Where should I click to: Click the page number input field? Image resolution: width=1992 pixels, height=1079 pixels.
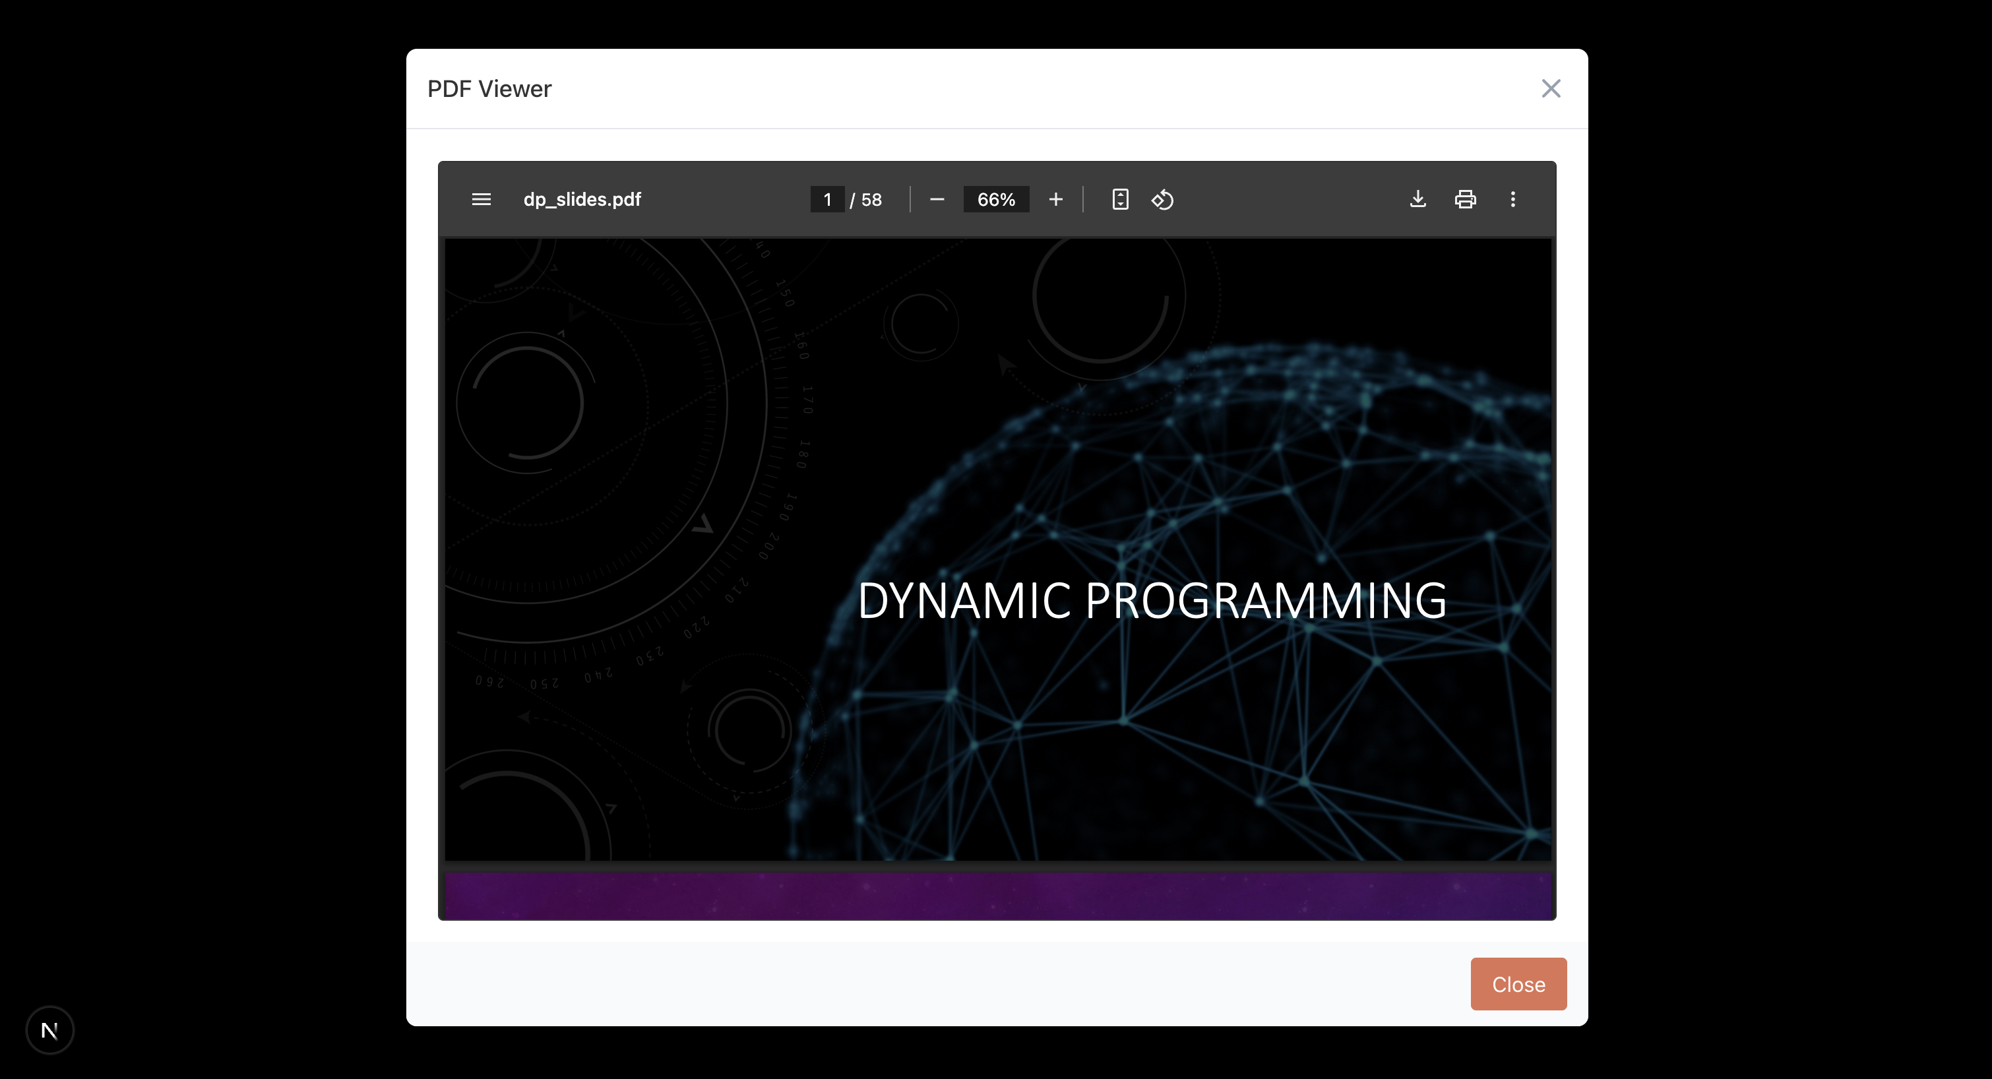click(826, 200)
